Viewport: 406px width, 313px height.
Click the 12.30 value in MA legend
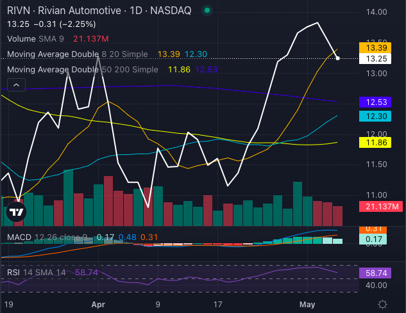point(196,54)
